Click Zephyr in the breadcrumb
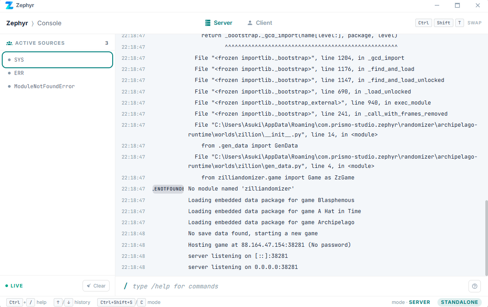 click(17, 23)
